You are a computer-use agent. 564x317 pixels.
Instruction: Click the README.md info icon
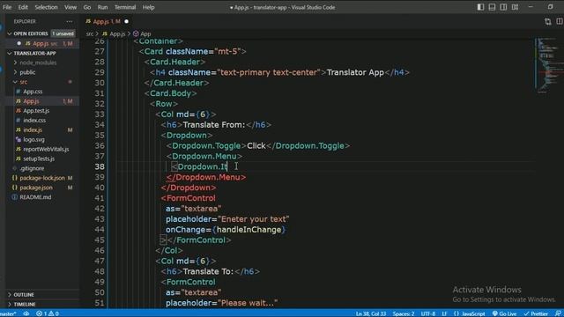pyautogui.click(x=14, y=197)
